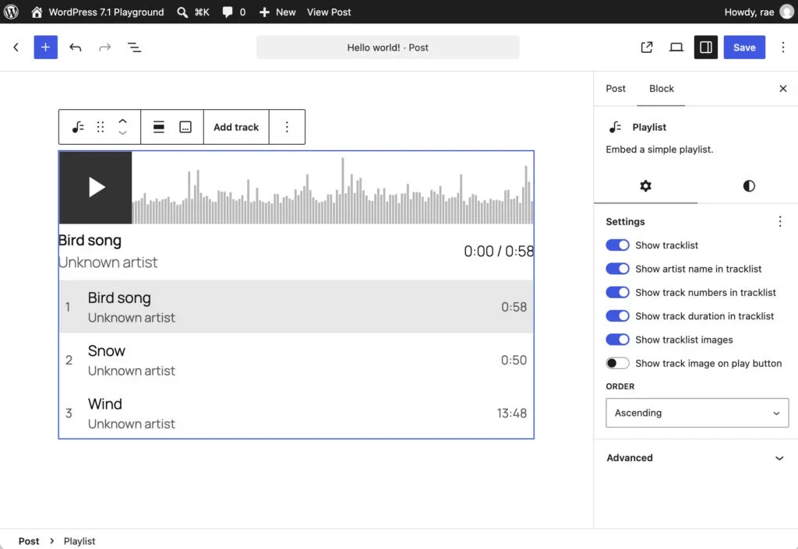798x549 pixels.
Task: Open the block inserter plus button
Action: click(45, 48)
